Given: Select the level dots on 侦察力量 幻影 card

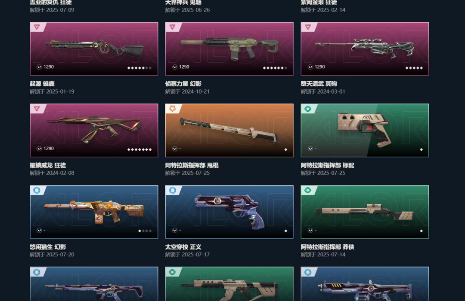Looking at the screenshot, I should coord(275,68).
